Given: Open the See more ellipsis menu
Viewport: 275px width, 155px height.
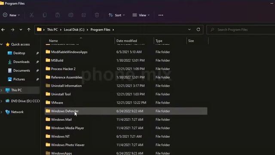Looking at the screenshot, I should coord(161,15).
